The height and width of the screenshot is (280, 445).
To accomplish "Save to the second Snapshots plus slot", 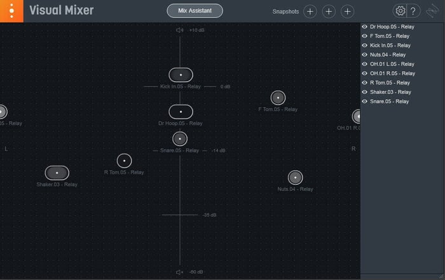I will click(329, 11).
